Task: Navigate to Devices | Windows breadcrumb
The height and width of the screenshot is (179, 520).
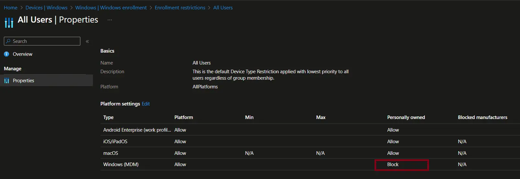Action: (46, 8)
